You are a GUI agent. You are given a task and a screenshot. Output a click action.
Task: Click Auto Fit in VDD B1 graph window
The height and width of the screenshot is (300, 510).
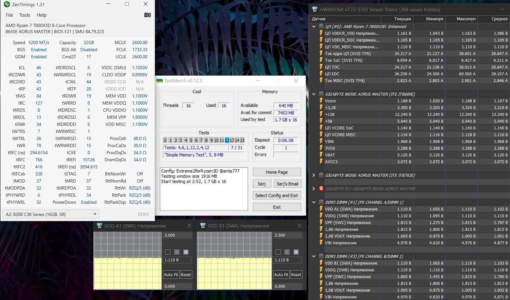tap(281, 275)
